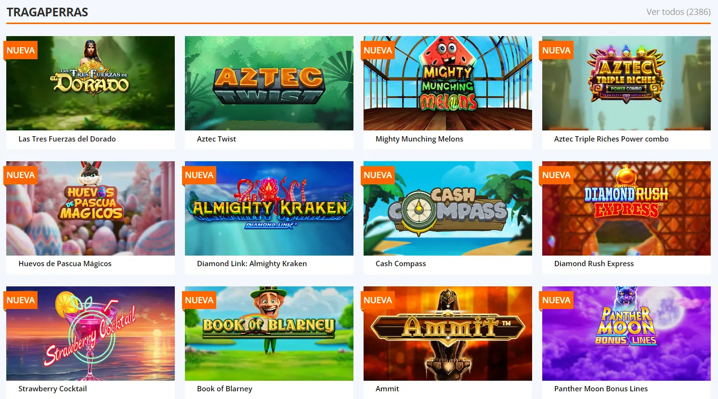Open Diamond Rush Express game image
718x399 pixels.
[x=627, y=208]
